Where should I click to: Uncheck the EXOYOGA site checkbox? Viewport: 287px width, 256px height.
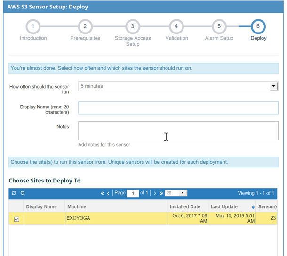16,219
